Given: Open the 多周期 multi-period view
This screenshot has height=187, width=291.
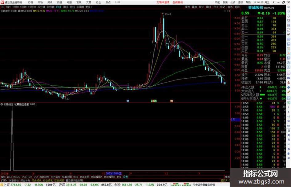Looking at the screenshot, I should [80, 7].
